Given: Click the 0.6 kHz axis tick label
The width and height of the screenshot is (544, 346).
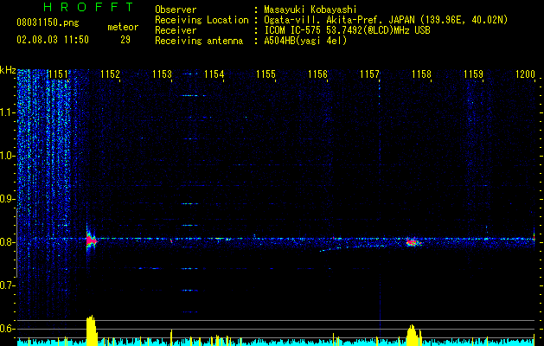Looking at the screenshot, I should click(8, 329).
